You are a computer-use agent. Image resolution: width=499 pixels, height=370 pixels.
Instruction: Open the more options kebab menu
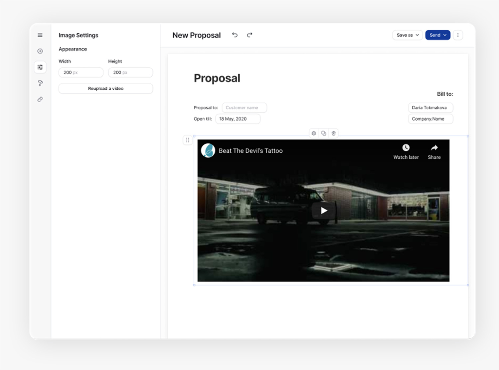[x=458, y=35]
